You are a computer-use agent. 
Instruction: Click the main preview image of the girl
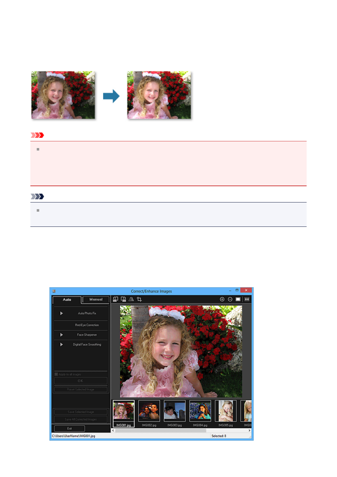pyautogui.click(x=181, y=352)
